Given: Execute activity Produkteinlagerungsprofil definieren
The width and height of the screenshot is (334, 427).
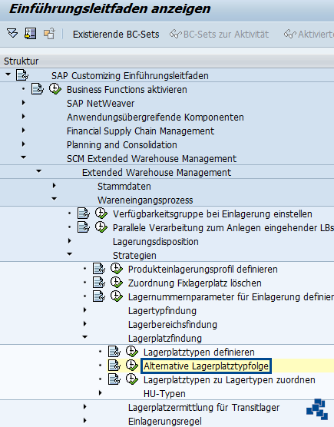Looking at the screenshot, I should pyautogui.click(x=117, y=269).
